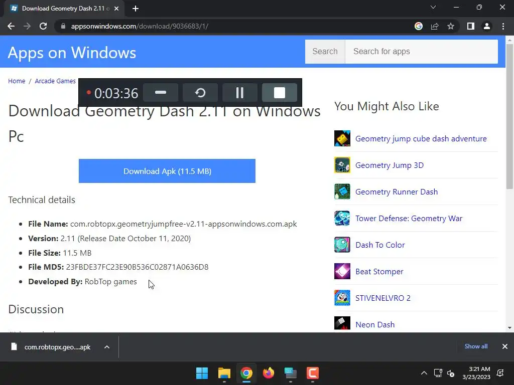
Task: Open the Dash To Color link
Action: (x=380, y=245)
